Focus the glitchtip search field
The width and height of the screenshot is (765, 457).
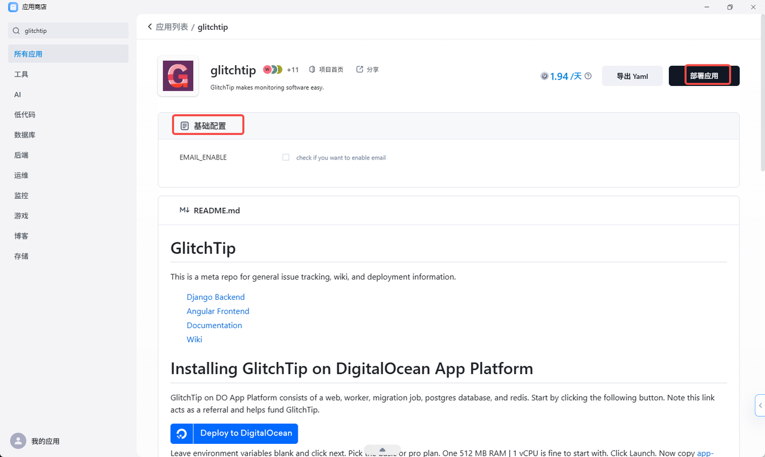(68, 30)
